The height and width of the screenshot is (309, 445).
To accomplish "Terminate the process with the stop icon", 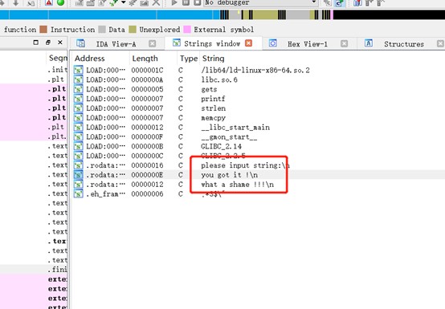I will pos(198,3).
